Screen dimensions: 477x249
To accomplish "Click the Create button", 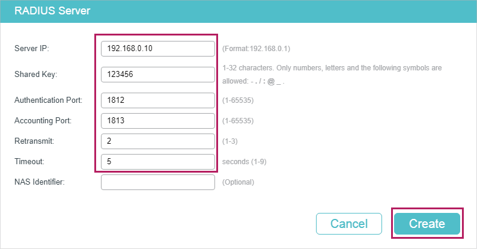I will [x=427, y=224].
